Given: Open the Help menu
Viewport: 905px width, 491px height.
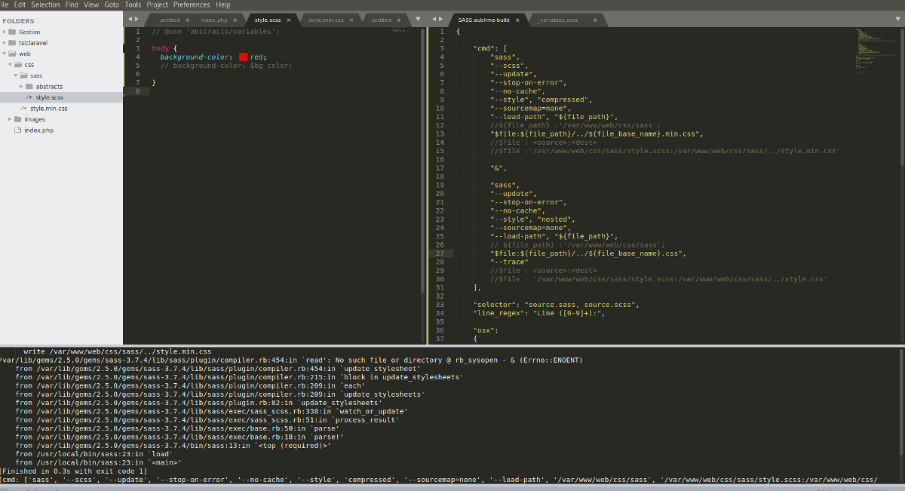Looking at the screenshot, I should pyautogui.click(x=223, y=5).
